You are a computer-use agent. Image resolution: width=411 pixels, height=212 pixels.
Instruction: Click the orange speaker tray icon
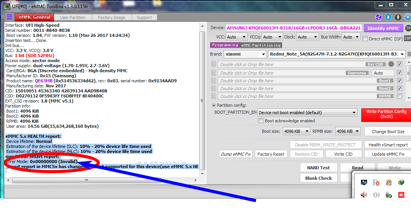click(364, 195)
